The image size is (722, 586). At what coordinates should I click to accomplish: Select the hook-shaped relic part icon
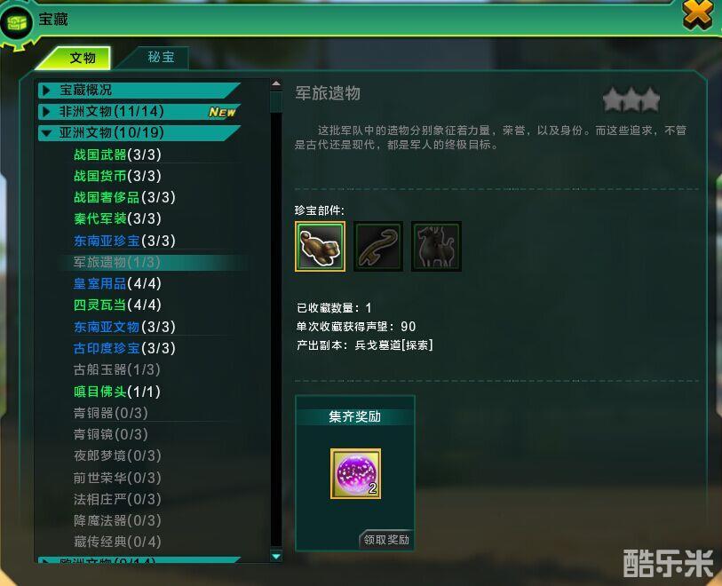coord(378,246)
